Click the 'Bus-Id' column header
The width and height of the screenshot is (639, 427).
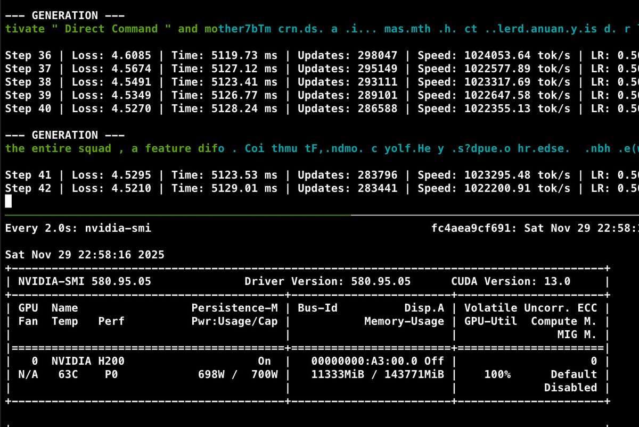(x=317, y=308)
